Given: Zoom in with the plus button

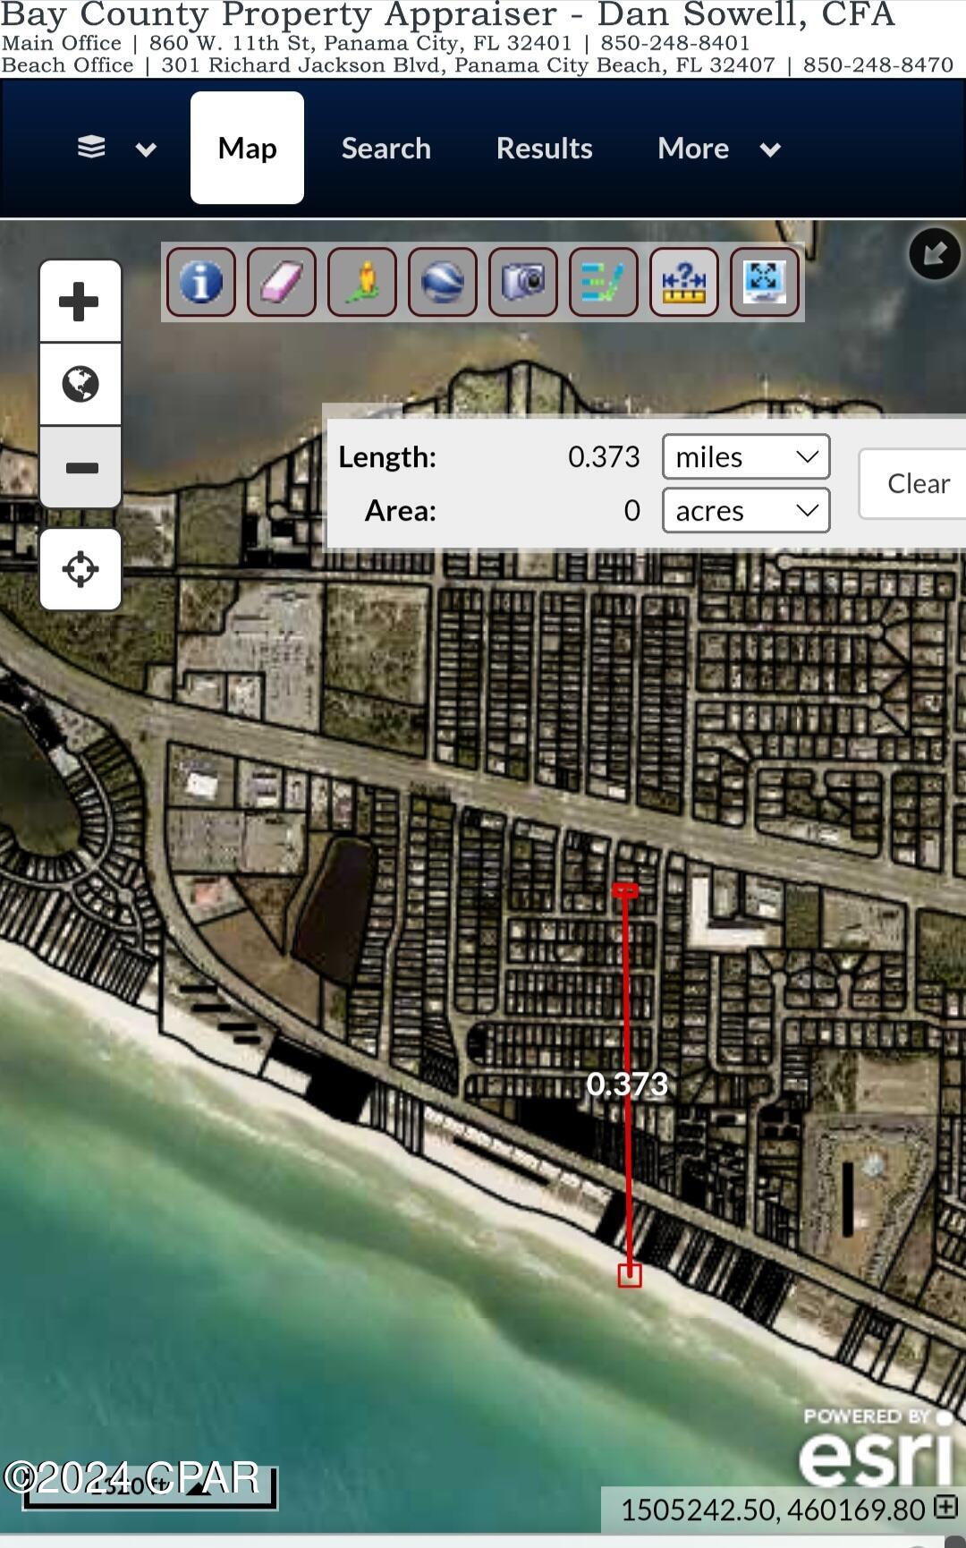Looking at the screenshot, I should pos(80,302).
